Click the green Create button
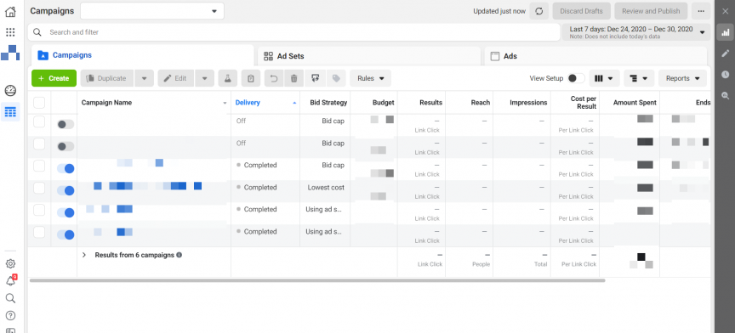The height and width of the screenshot is (333, 735). pyautogui.click(x=54, y=78)
